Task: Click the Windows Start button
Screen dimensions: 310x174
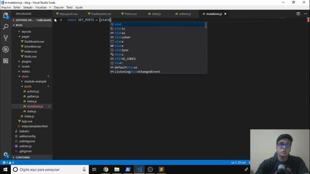Action: (x=5, y=170)
